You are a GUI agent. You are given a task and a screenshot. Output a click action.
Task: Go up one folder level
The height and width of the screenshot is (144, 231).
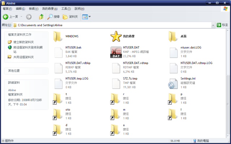(42, 17)
